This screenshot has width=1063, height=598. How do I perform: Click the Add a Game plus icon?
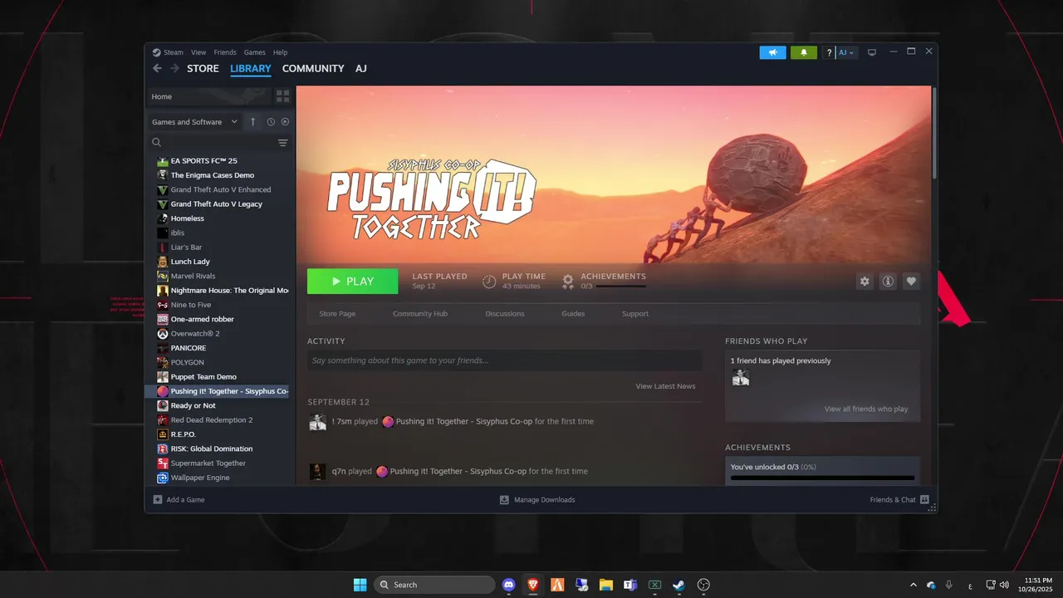[x=158, y=500]
